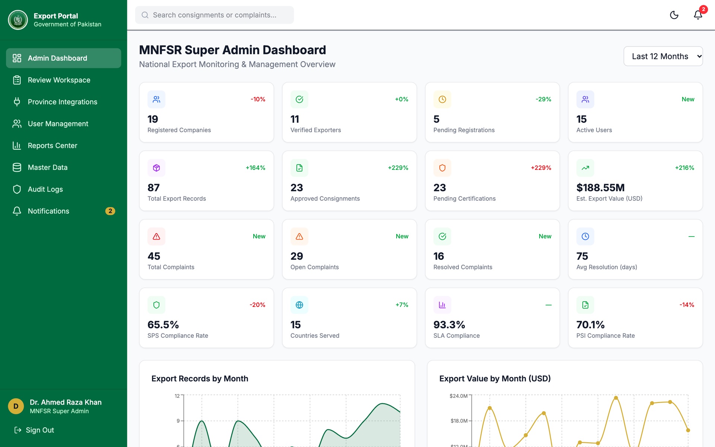
Task: Click the Export Records by Month chart title
Action: click(x=200, y=378)
